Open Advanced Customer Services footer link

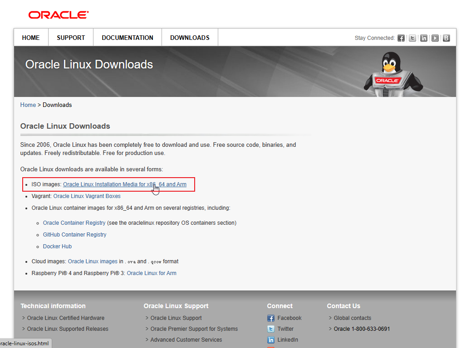click(x=186, y=340)
